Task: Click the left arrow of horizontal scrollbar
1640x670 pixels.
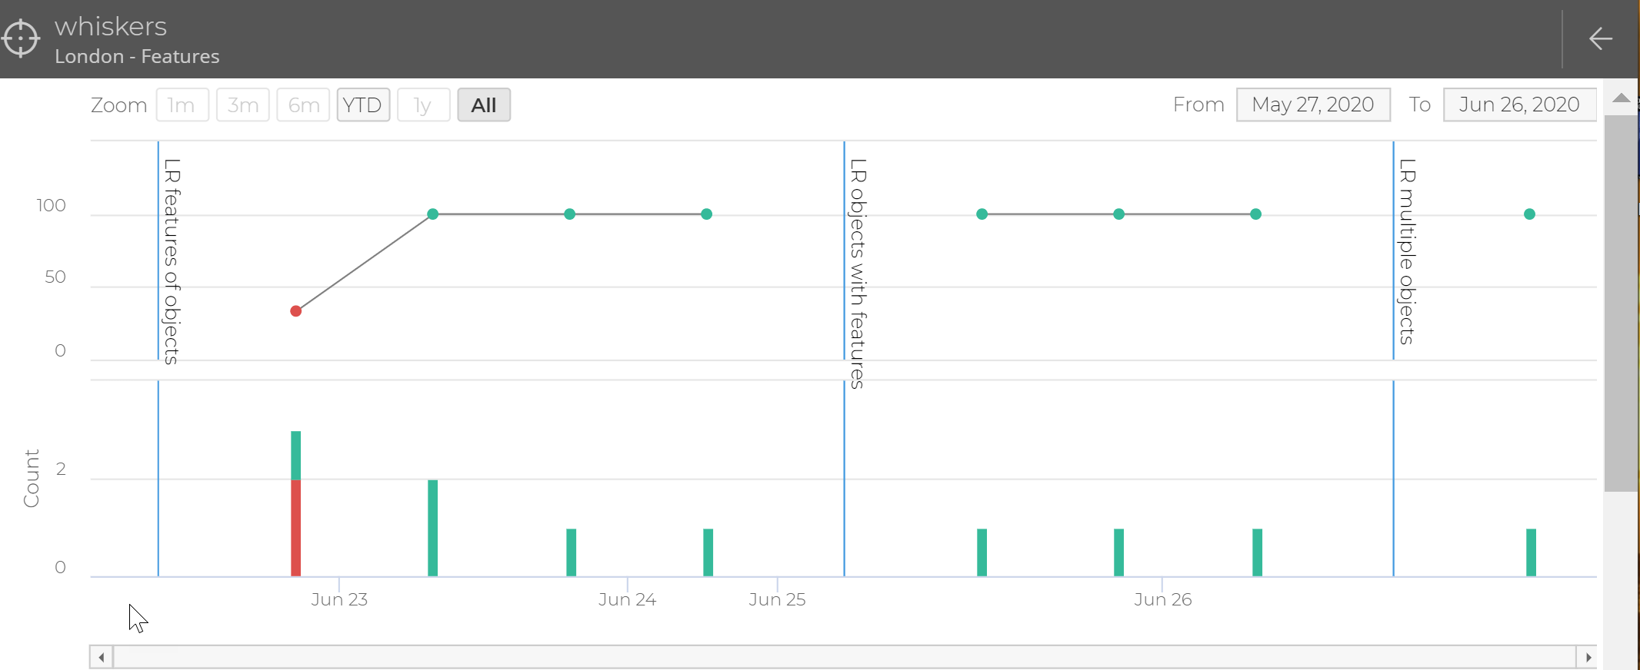Action: [102, 657]
